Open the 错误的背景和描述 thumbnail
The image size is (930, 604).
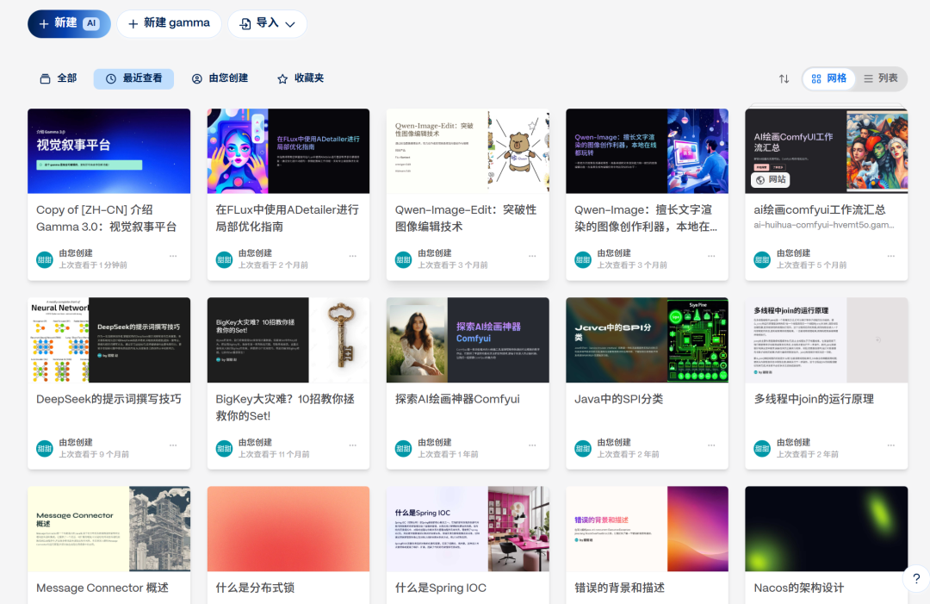pos(647,529)
